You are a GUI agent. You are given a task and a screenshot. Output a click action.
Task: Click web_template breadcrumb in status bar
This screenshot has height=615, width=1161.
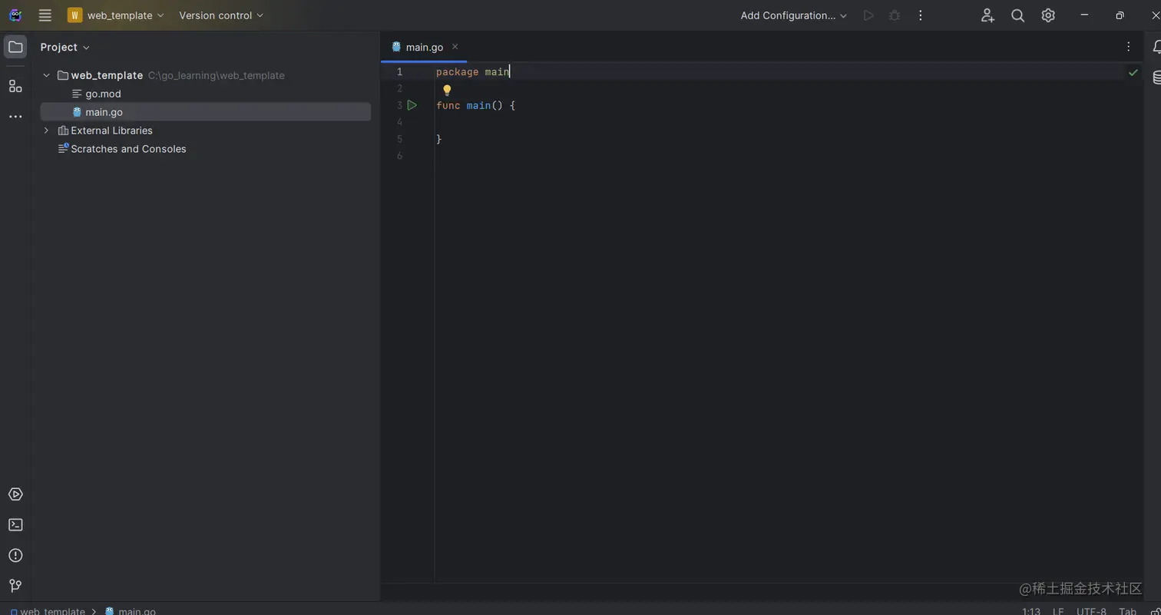click(x=48, y=611)
